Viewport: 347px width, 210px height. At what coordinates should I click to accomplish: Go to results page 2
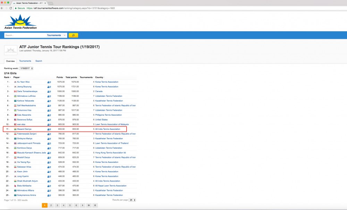[51, 205]
